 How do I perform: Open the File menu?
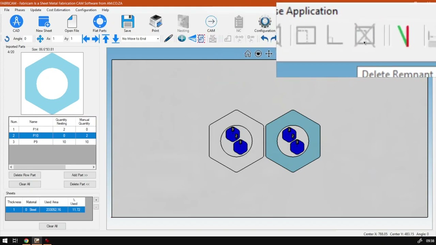(x=7, y=10)
